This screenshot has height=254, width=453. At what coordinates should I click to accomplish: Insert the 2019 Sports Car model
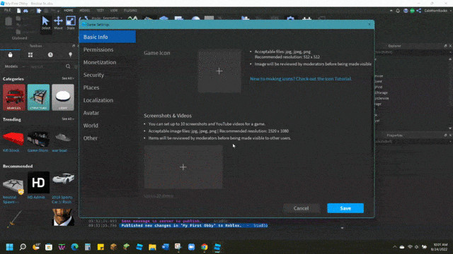click(63, 179)
